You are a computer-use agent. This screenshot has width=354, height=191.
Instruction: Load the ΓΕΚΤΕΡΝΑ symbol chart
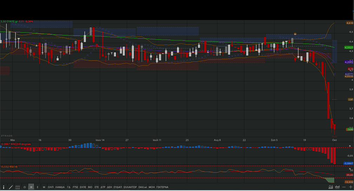click(162, 187)
